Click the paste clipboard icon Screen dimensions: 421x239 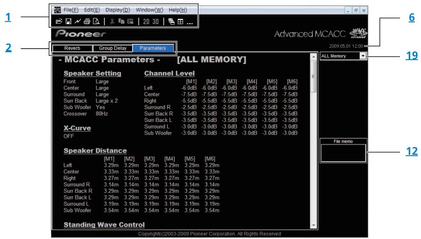coord(130,21)
